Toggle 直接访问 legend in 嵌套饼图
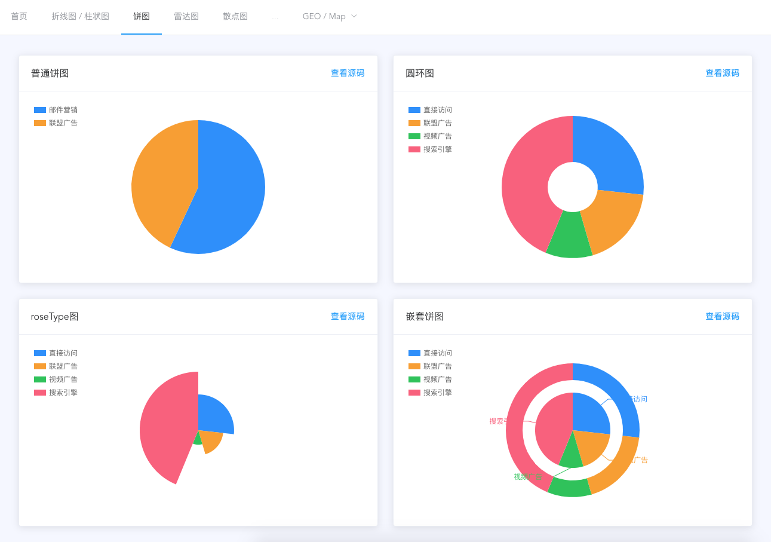The image size is (771, 542). (430, 353)
